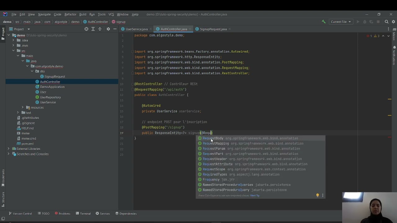Open the VCS menu
This screenshot has height=223, width=397.
pos(111,14)
